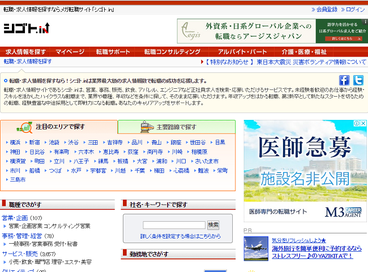This screenshot has width=368, height=272.
Task: Open 詳しく条件を設定する場合はこちらから link
Action: (x=181, y=236)
